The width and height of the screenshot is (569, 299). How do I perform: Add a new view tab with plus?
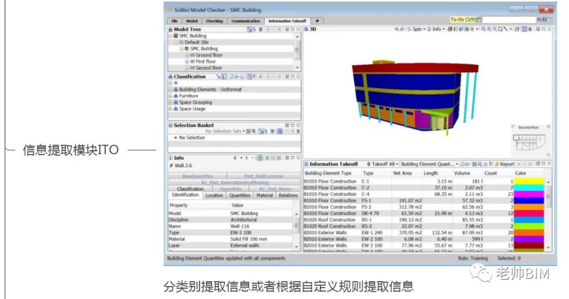(x=317, y=21)
